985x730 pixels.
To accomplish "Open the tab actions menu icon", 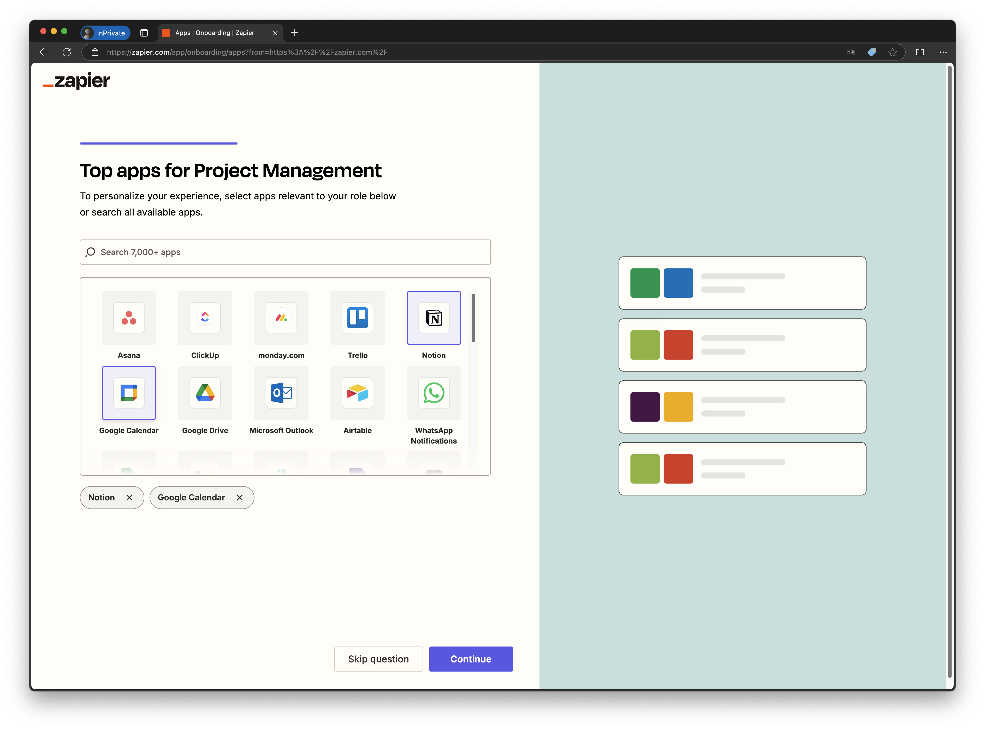I will click(144, 33).
